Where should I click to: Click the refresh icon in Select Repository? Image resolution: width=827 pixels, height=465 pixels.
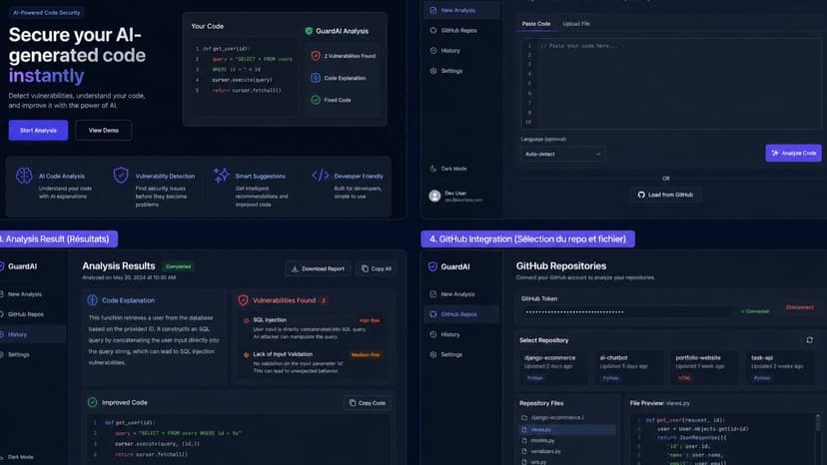(x=810, y=340)
